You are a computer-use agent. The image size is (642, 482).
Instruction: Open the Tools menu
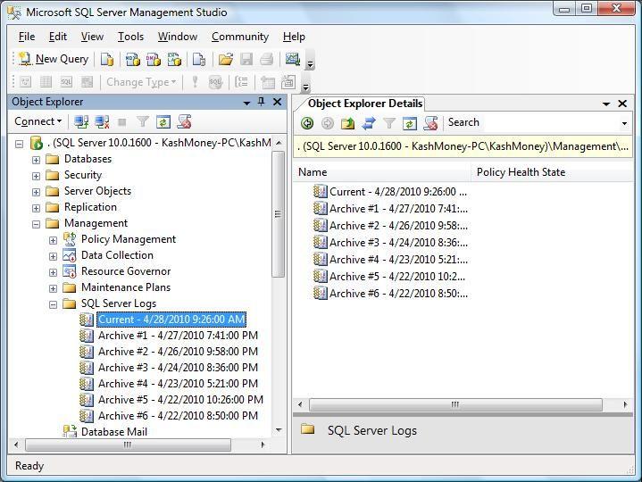(x=130, y=37)
